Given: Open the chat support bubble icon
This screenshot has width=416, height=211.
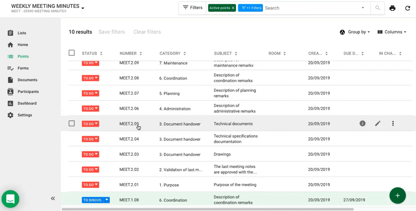Looking at the screenshot, I should click(10, 199).
